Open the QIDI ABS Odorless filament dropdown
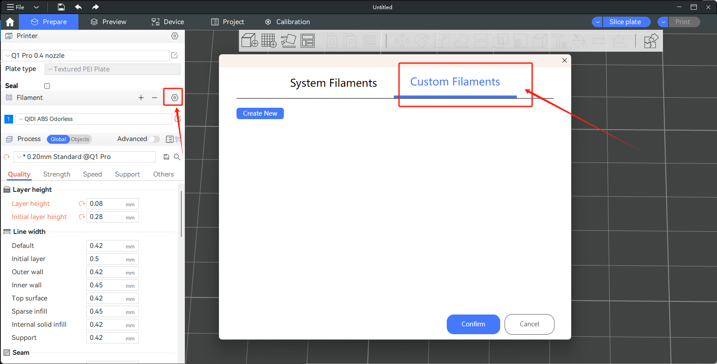 pos(94,119)
